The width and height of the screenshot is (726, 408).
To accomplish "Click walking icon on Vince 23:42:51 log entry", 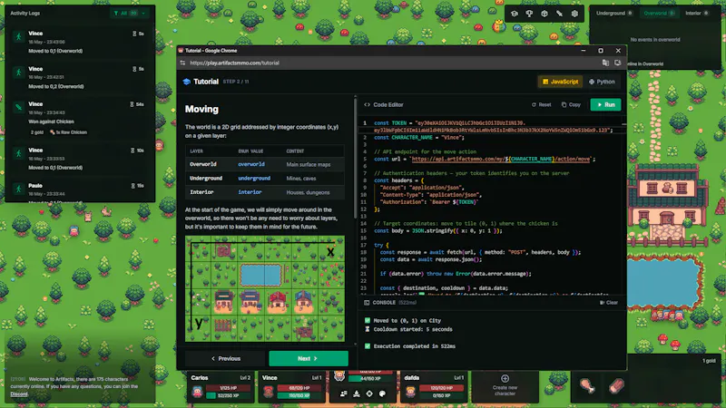I will click(x=18, y=73).
